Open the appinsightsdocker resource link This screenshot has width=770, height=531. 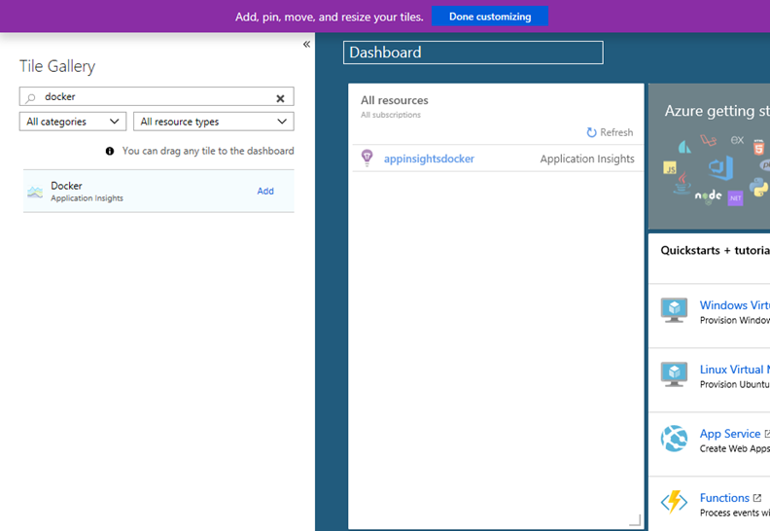click(429, 159)
